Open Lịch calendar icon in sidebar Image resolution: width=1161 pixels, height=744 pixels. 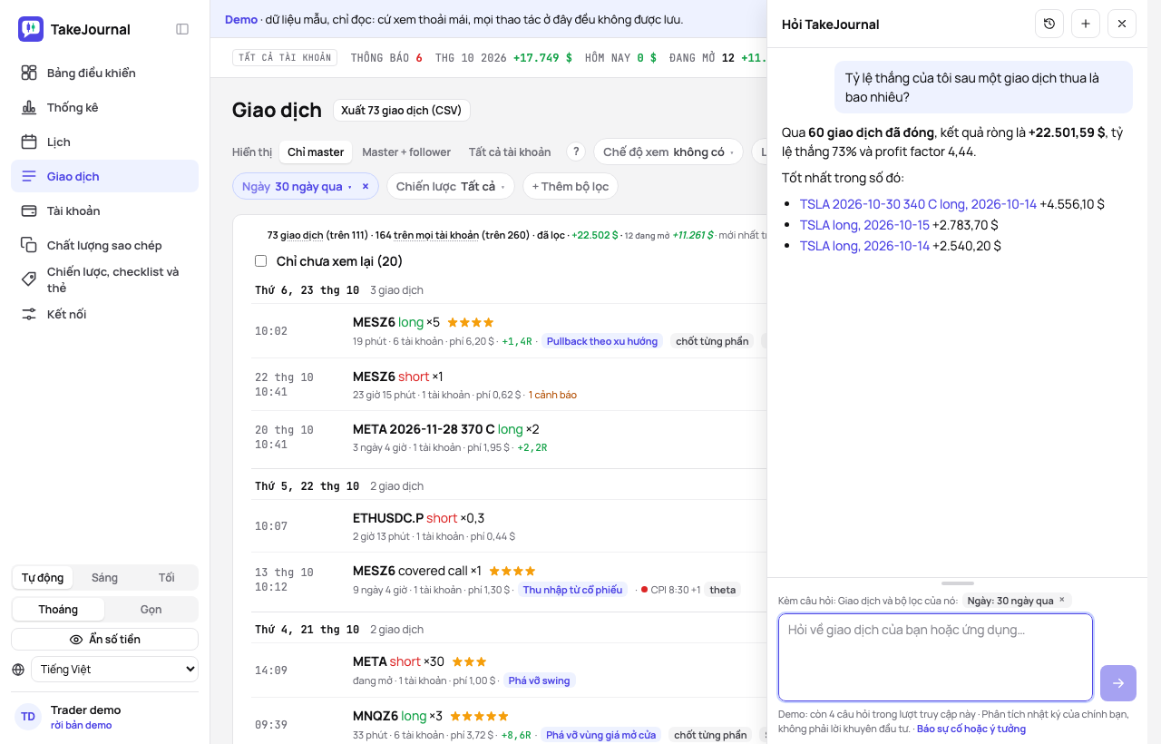click(29, 142)
